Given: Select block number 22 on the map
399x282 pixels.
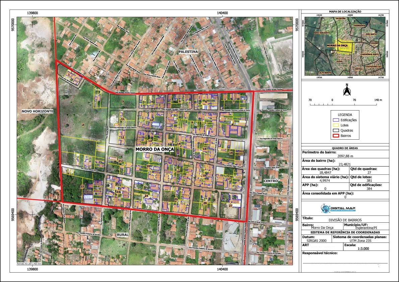Looking at the screenshot, I should (x=82, y=187).
